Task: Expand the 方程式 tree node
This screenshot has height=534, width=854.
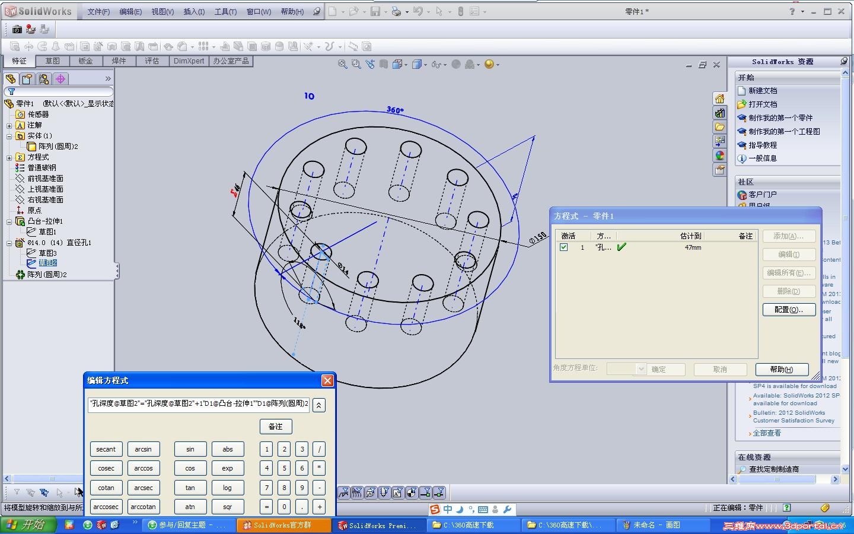Action: coord(9,158)
